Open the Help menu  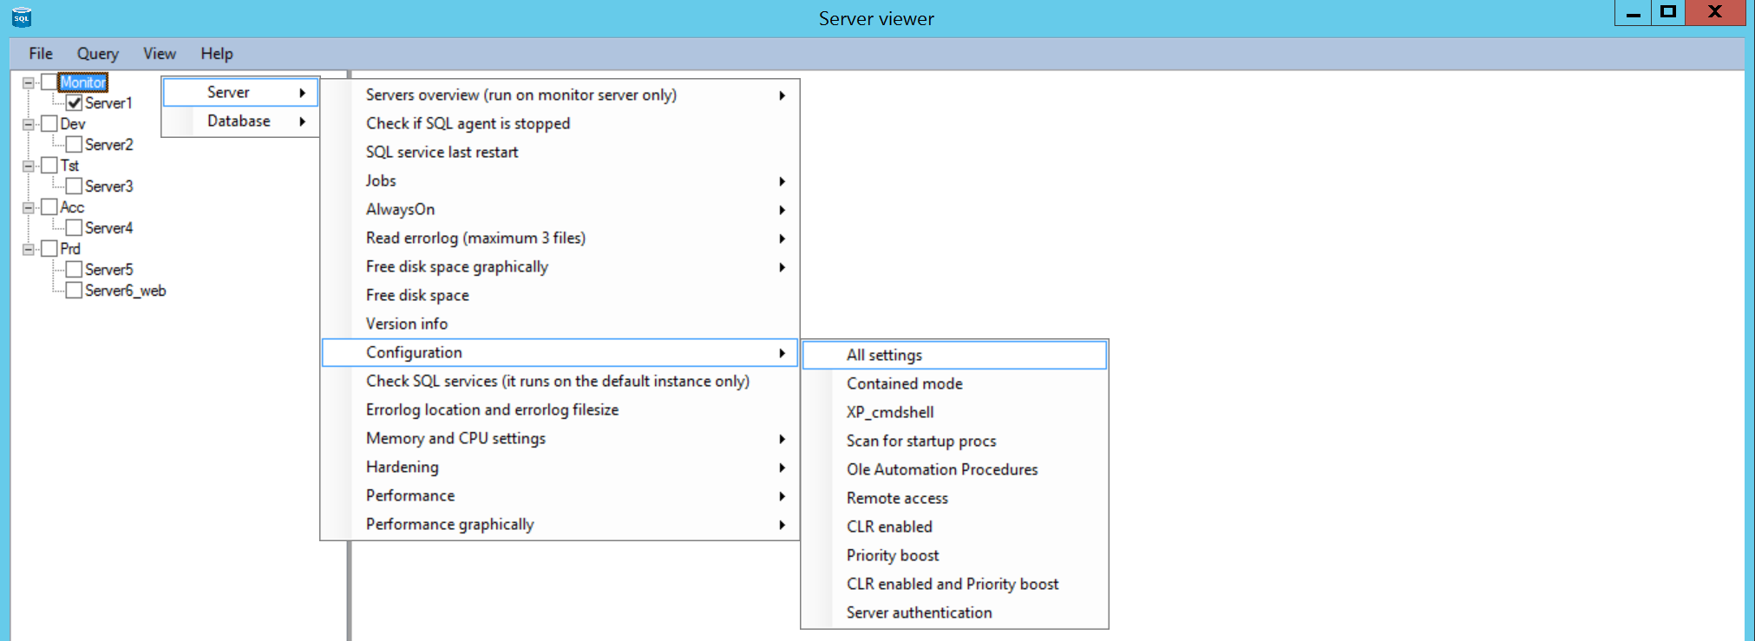[x=216, y=54]
